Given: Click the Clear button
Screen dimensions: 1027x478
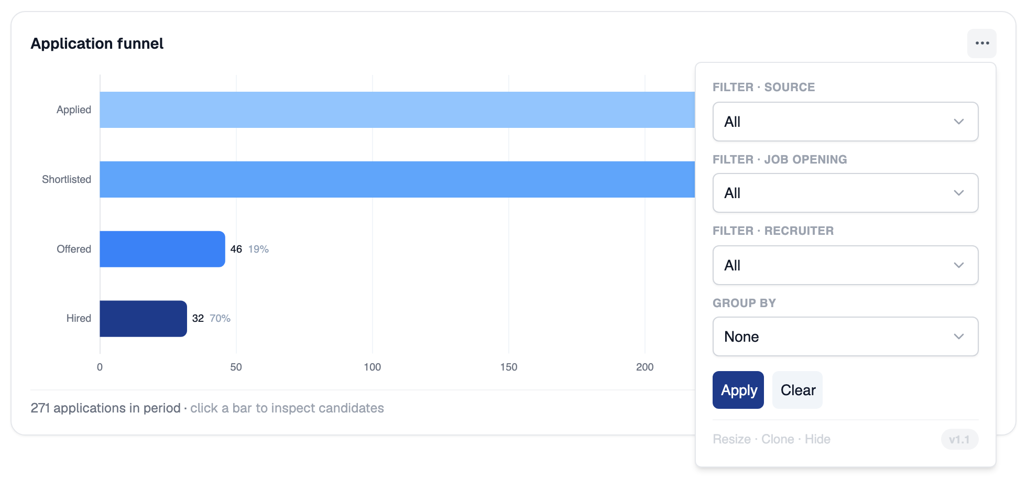Looking at the screenshot, I should coord(797,390).
